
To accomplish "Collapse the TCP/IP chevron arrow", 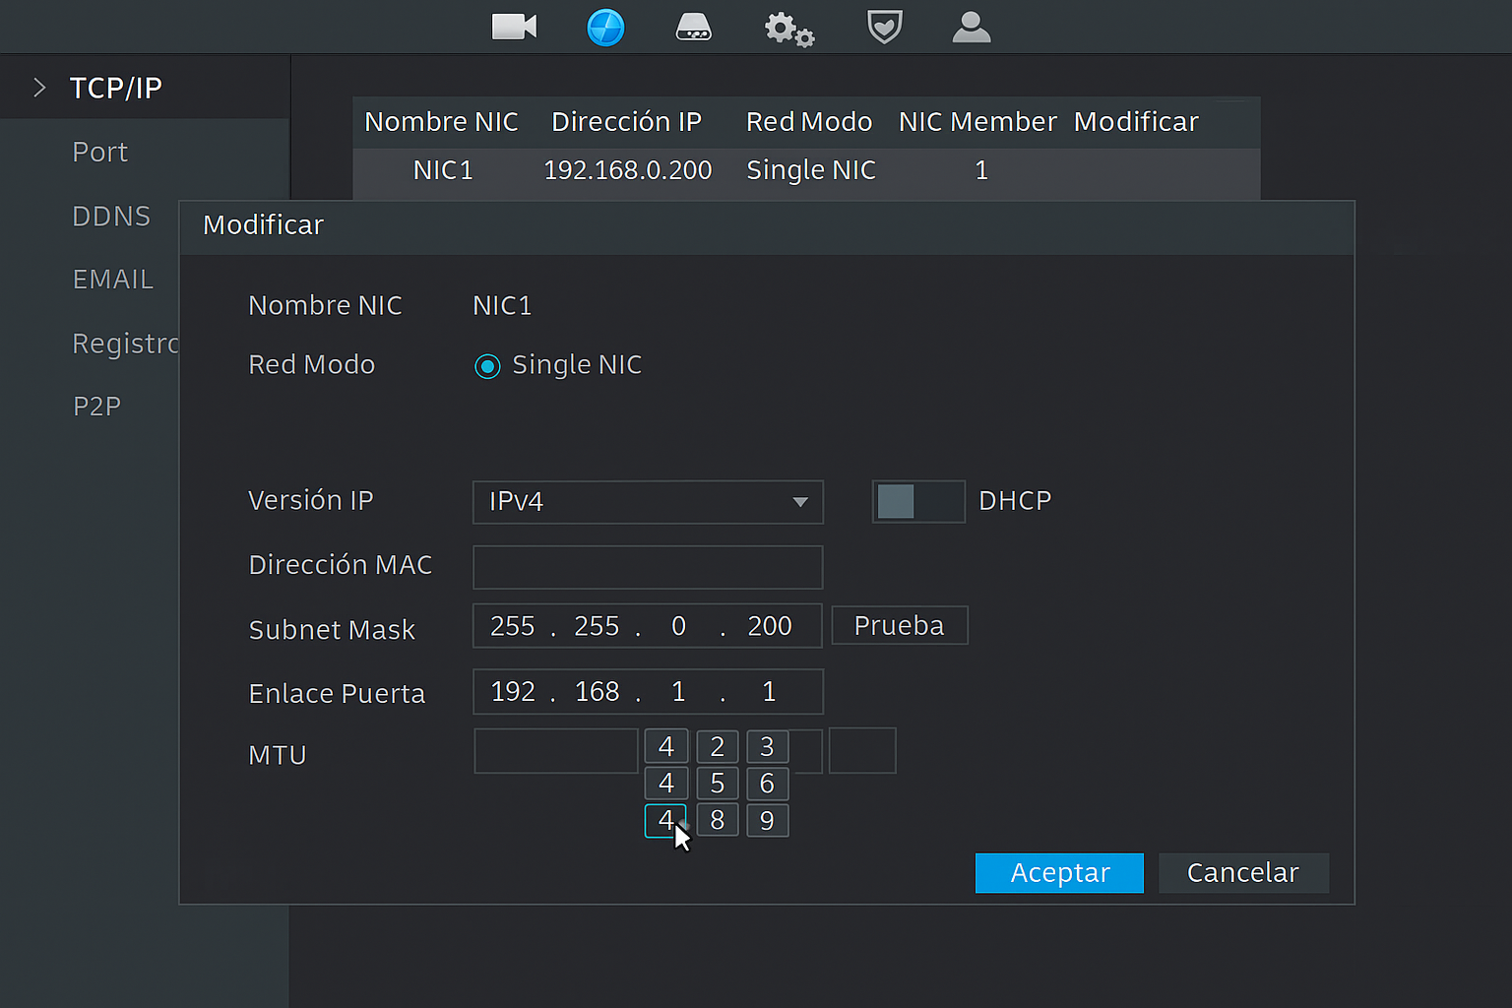I will [x=39, y=88].
